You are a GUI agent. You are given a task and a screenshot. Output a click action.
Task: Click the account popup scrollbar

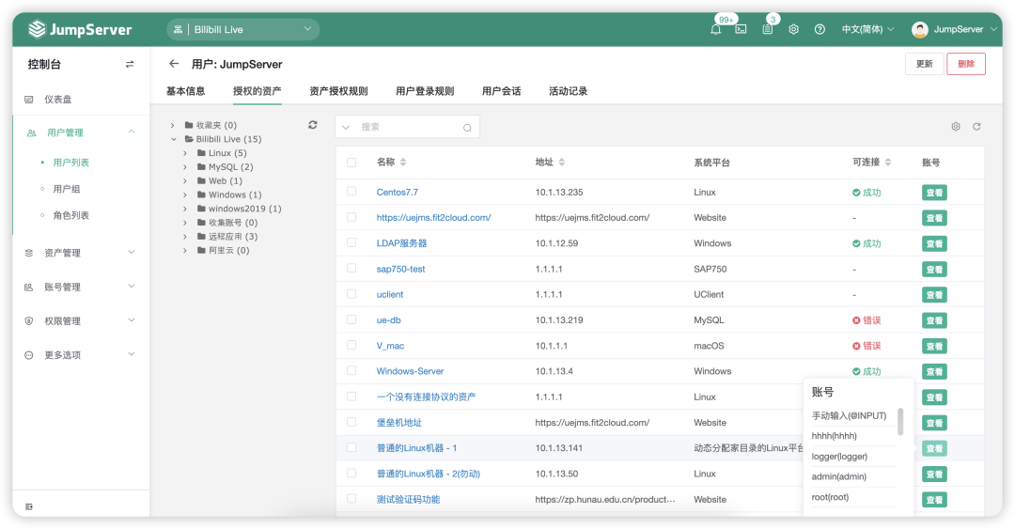point(900,422)
